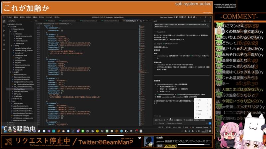
Task: Open chat history in the Agent panel
Action: [x=204, y=21]
